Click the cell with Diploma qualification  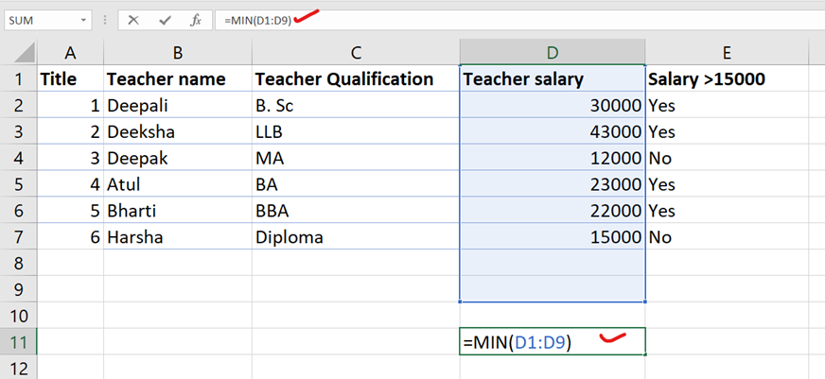(x=355, y=237)
